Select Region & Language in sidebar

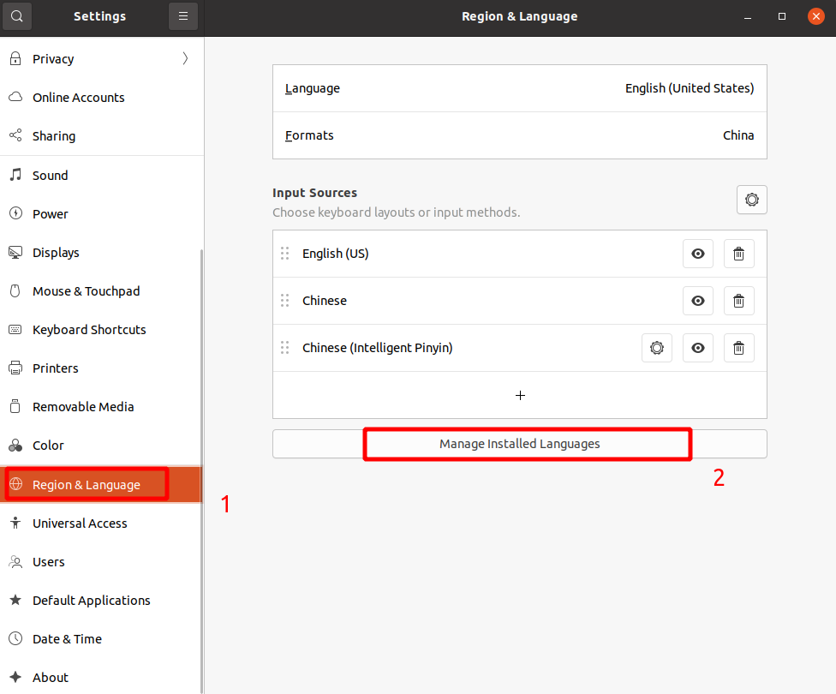[101, 484]
